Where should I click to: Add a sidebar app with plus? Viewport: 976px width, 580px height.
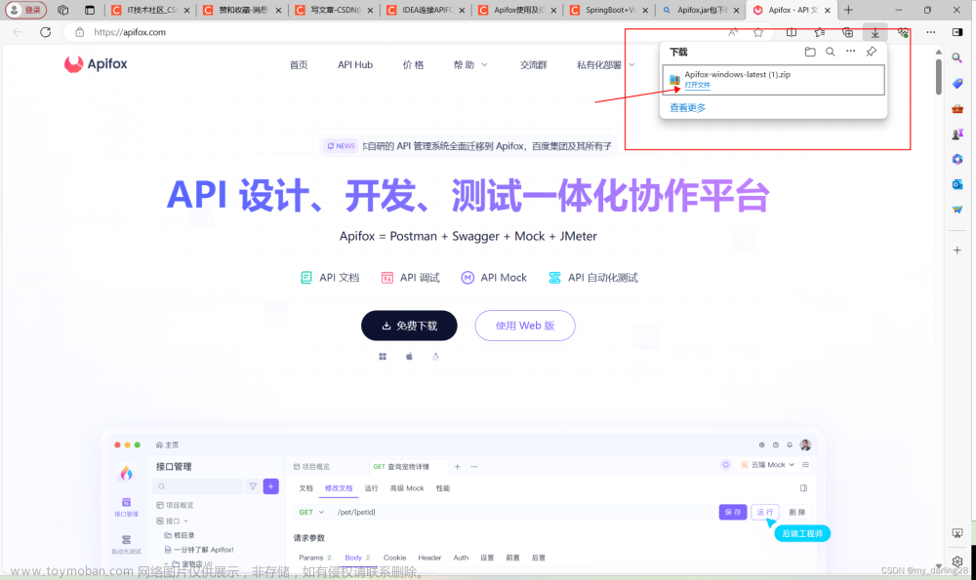coord(957,250)
